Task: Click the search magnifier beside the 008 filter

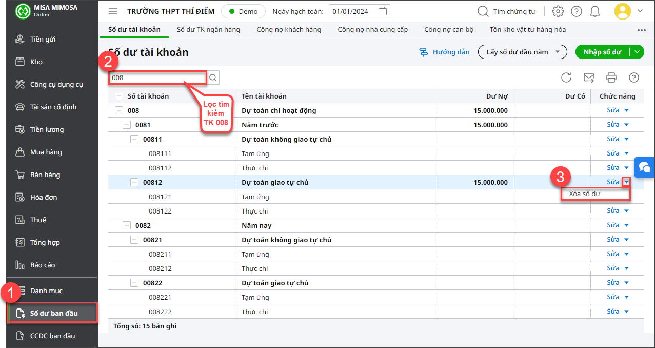Action: [213, 78]
